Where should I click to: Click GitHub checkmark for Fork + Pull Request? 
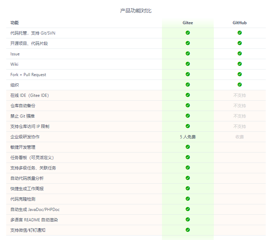[x=239, y=74]
